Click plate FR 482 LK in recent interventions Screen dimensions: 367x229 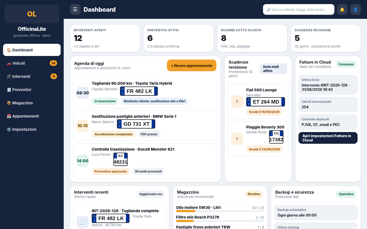click(111, 218)
